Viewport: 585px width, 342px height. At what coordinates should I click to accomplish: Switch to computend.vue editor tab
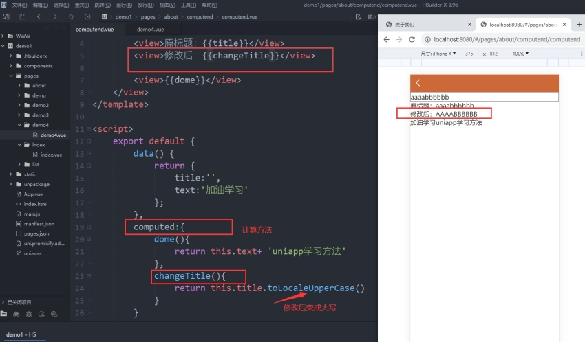(95, 30)
